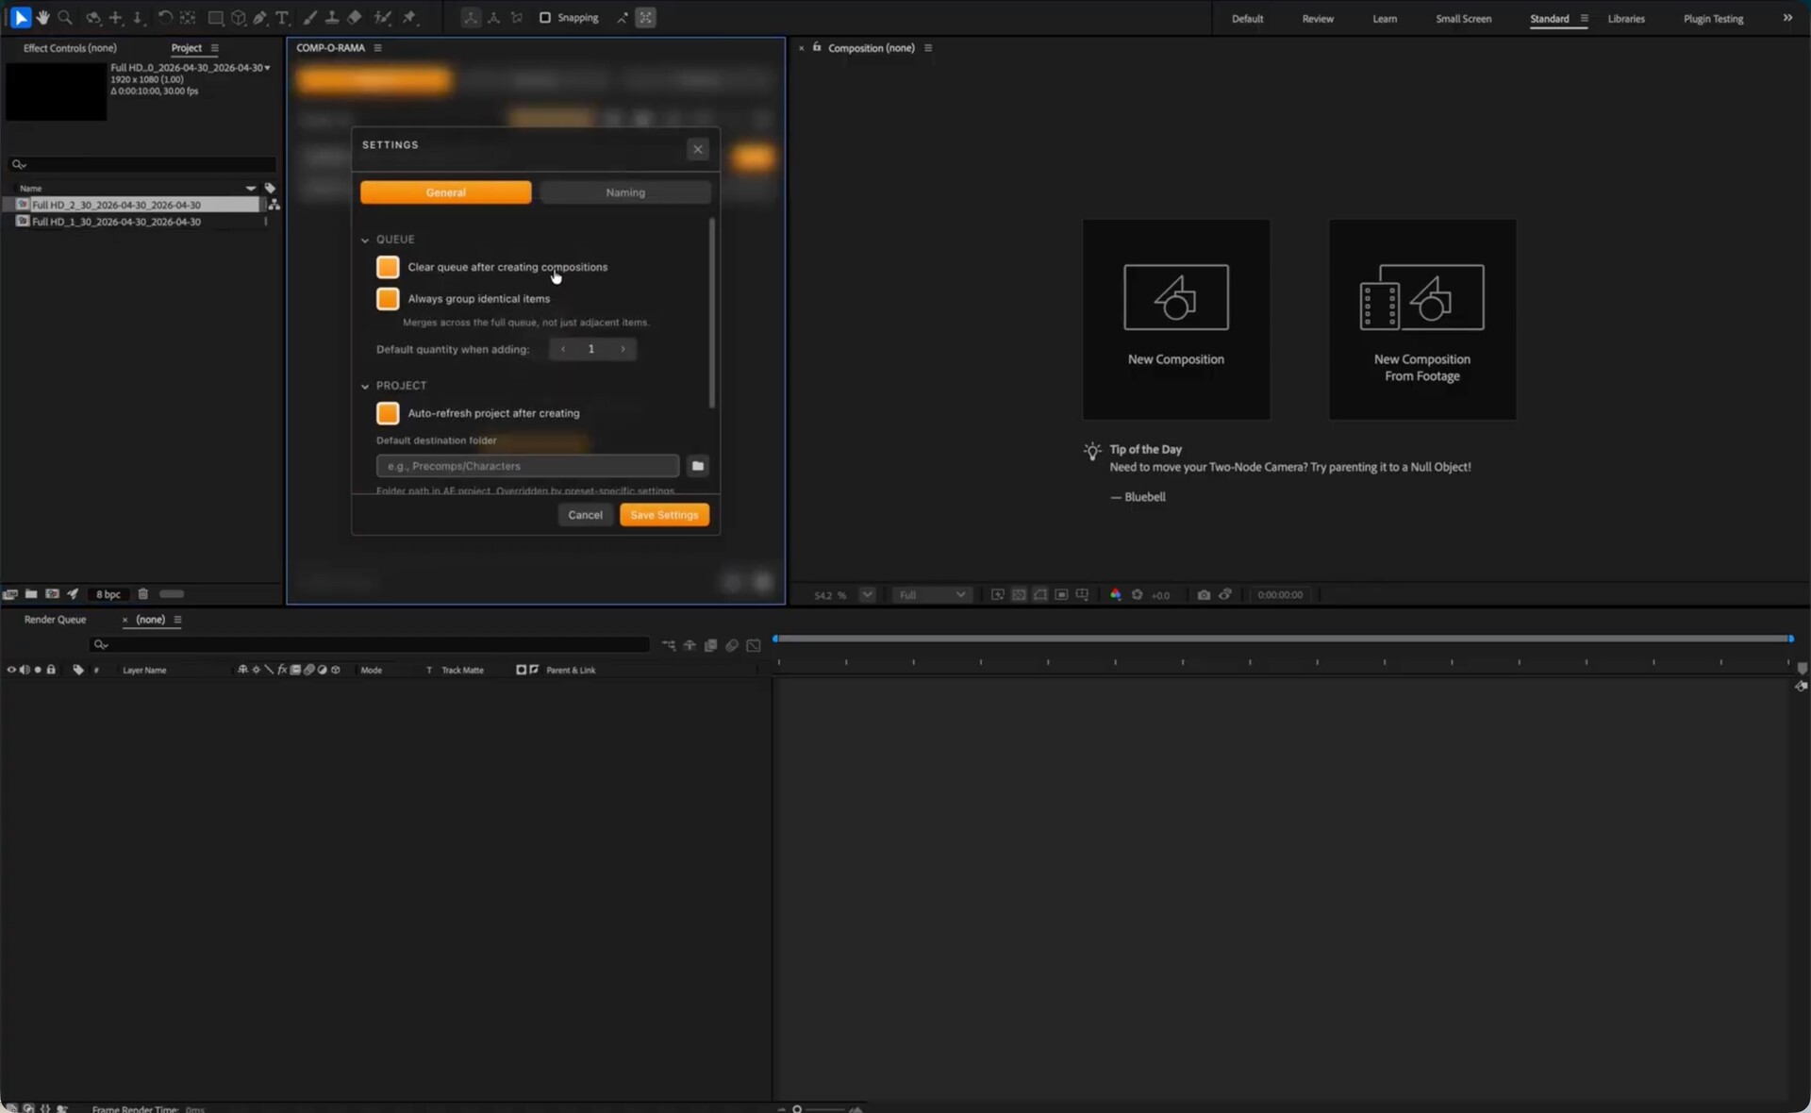Click the motion blur icon in timeline

(732, 645)
